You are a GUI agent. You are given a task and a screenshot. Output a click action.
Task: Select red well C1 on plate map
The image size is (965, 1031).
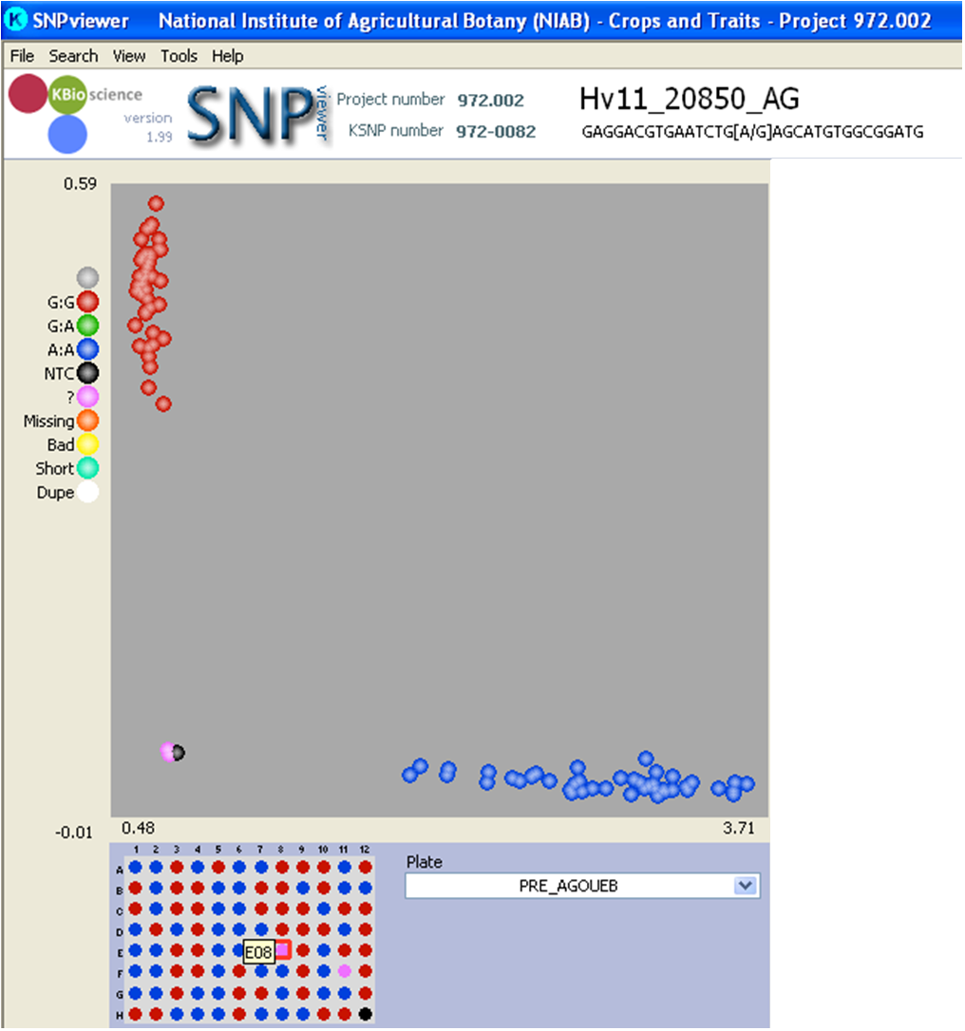pos(135,909)
